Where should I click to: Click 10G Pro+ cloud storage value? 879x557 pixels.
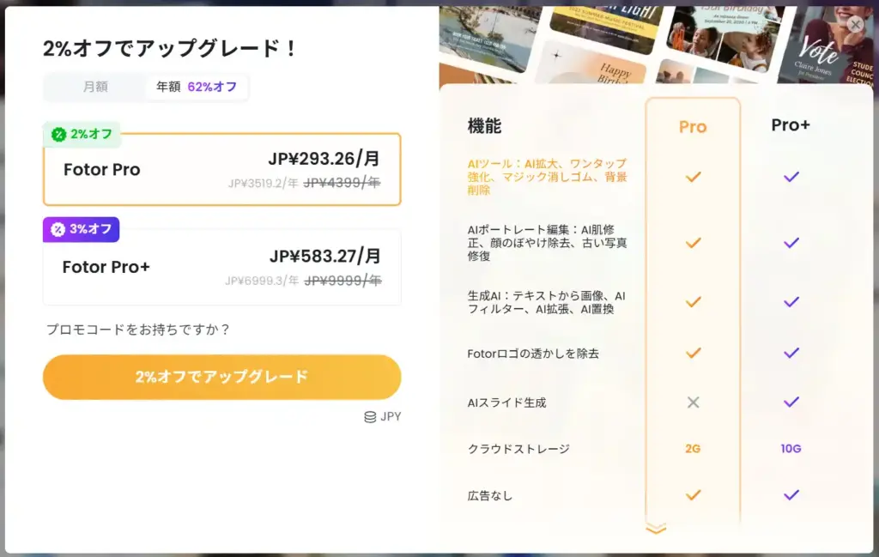[791, 449]
